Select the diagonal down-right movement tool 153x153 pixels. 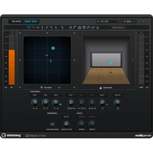51,28
